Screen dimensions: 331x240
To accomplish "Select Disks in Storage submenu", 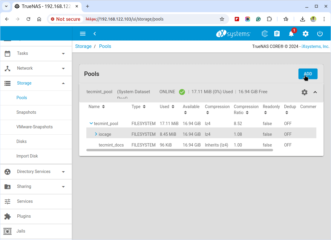I will [x=22, y=141].
